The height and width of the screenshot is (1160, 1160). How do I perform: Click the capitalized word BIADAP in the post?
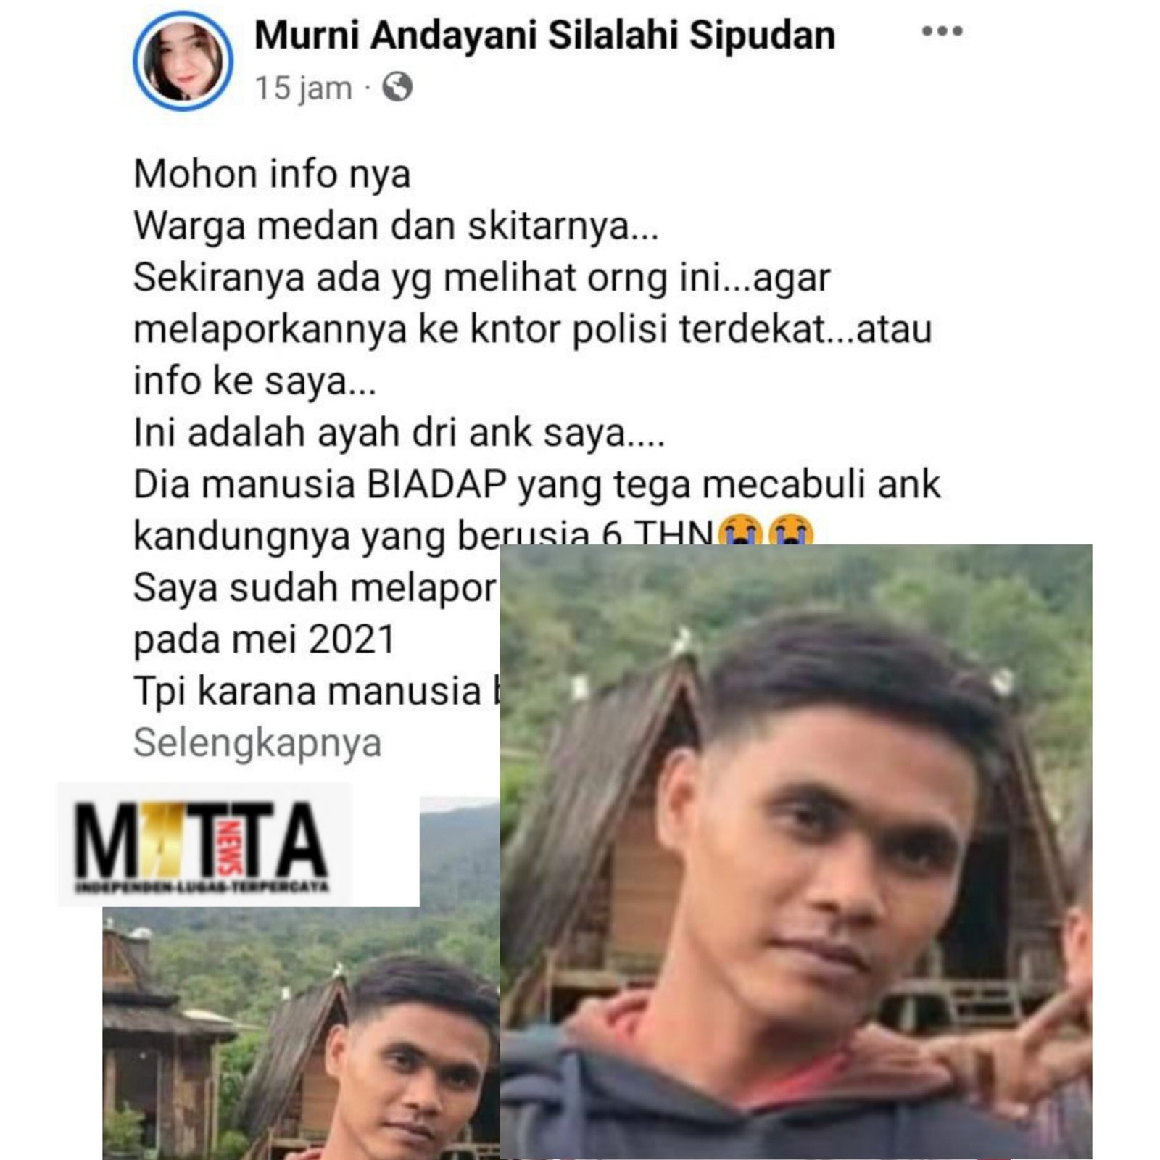436,484
